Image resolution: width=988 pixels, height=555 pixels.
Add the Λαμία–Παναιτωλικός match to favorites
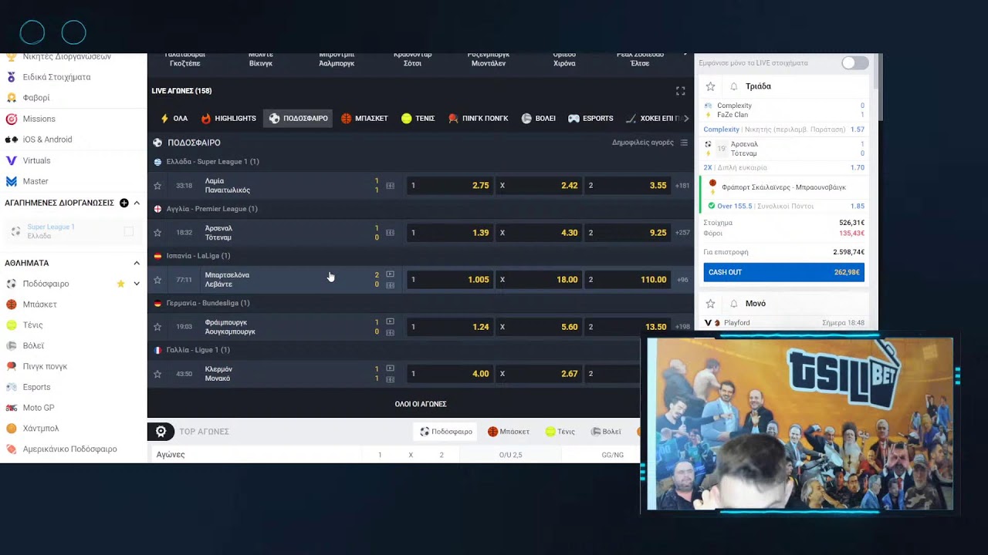(x=157, y=186)
